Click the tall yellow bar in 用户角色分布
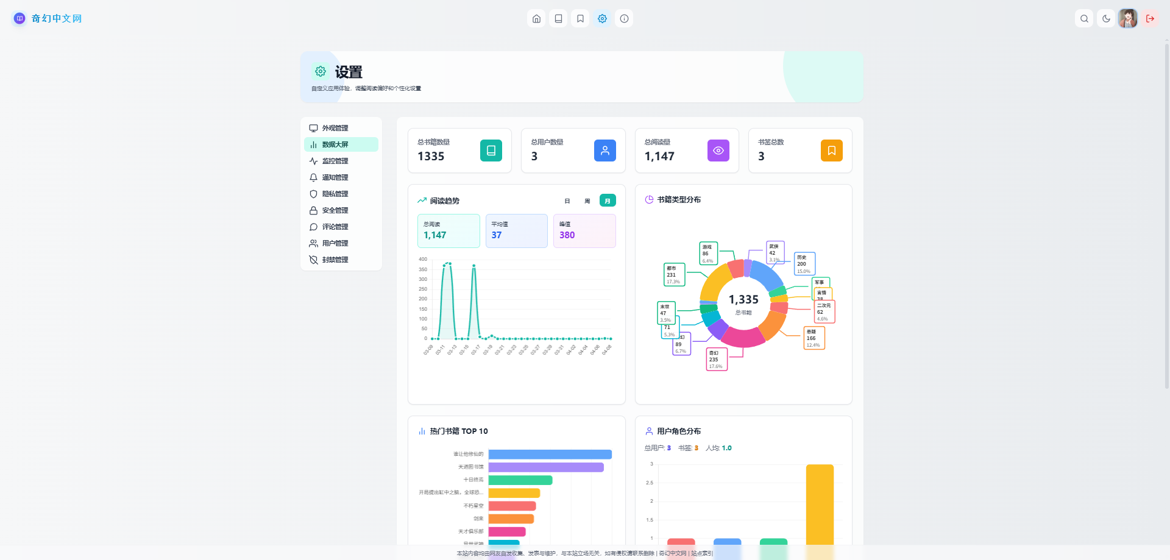The image size is (1170, 560). point(820,505)
